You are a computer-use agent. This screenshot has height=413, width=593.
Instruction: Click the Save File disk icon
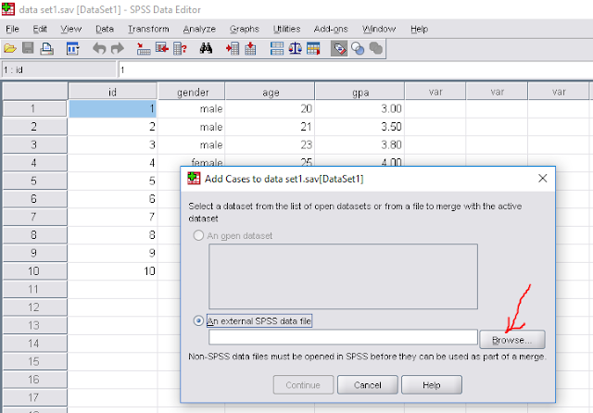tap(28, 48)
